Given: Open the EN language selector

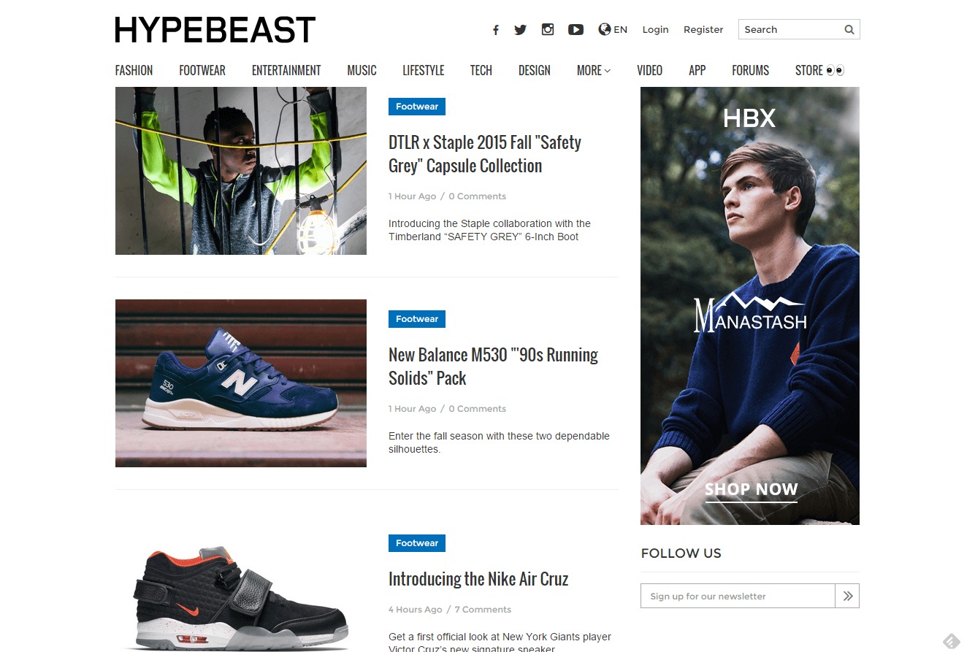Looking at the screenshot, I should click(613, 29).
